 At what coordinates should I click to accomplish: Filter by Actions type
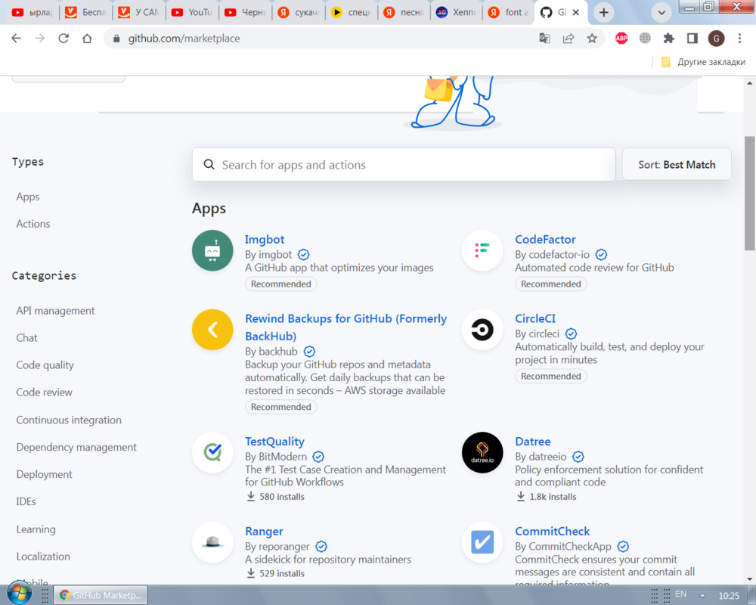(x=33, y=224)
